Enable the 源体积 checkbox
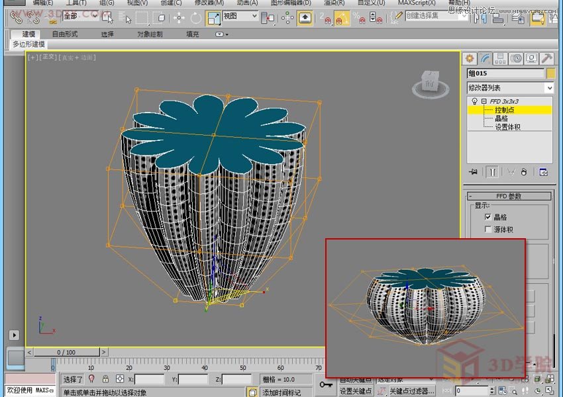The width and height of the screenshot is (563, 397). click(487, 229)
